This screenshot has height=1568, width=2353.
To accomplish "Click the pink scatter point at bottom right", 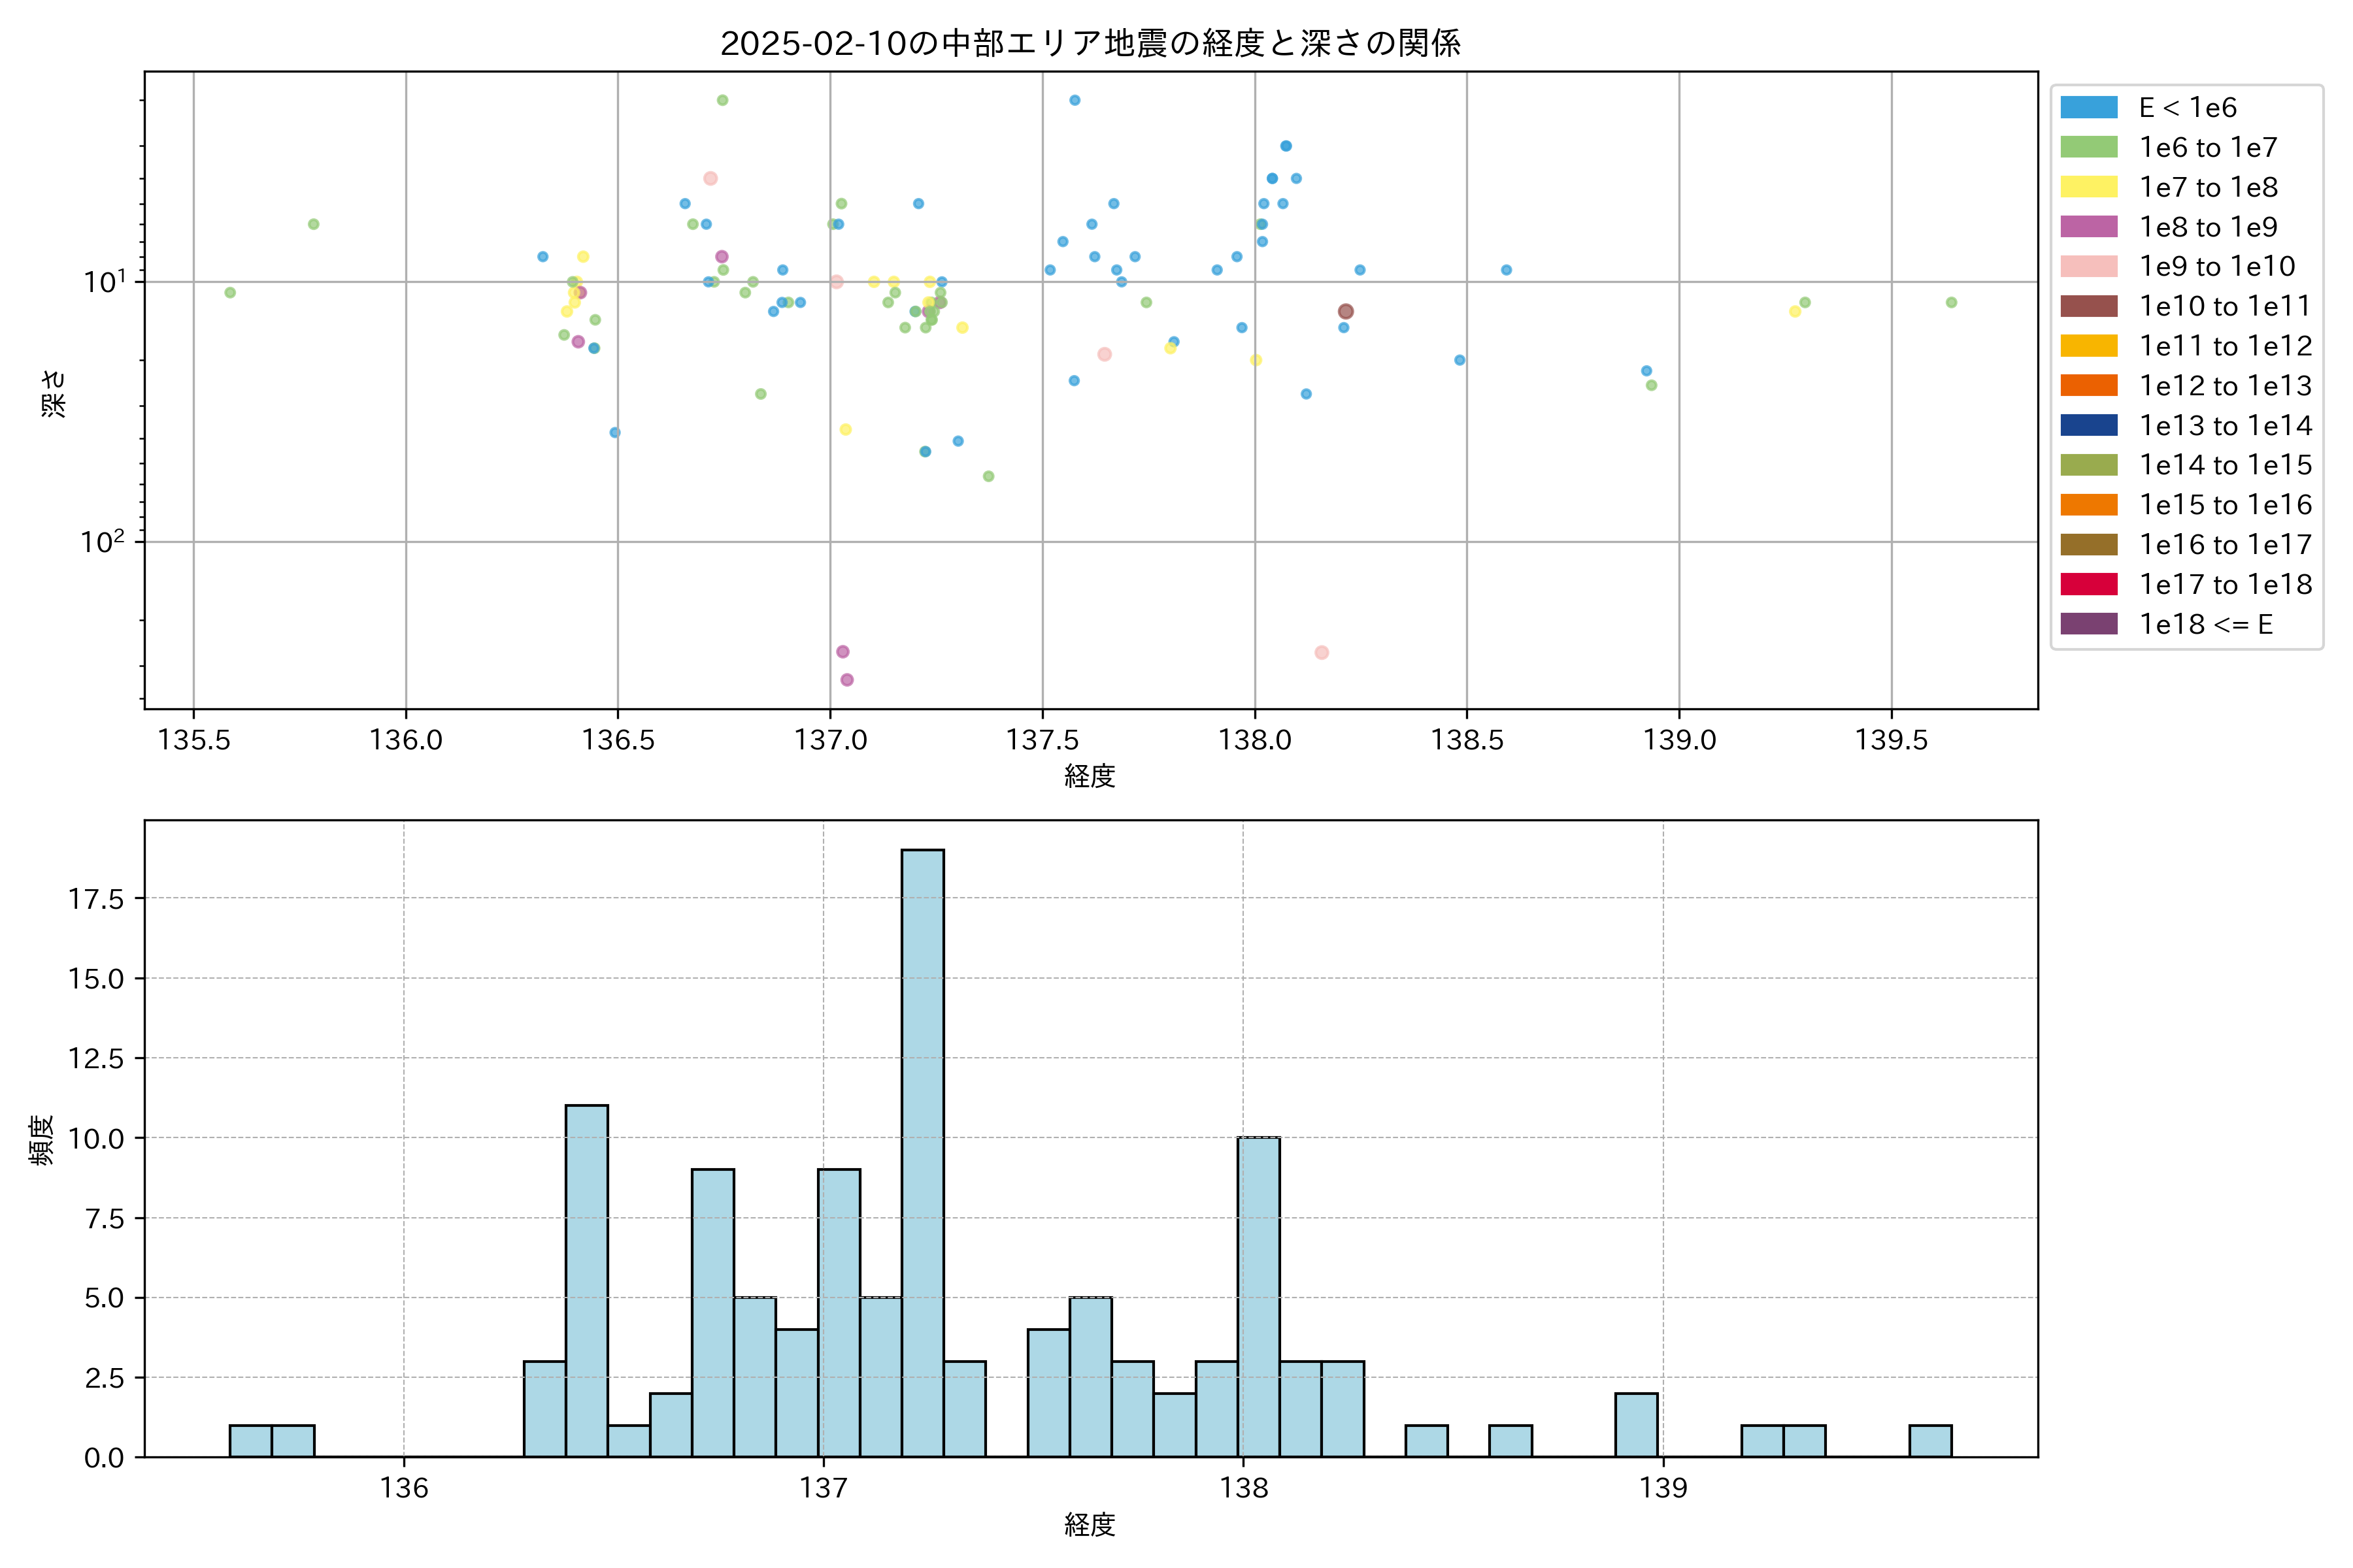I will point(1320,652).
